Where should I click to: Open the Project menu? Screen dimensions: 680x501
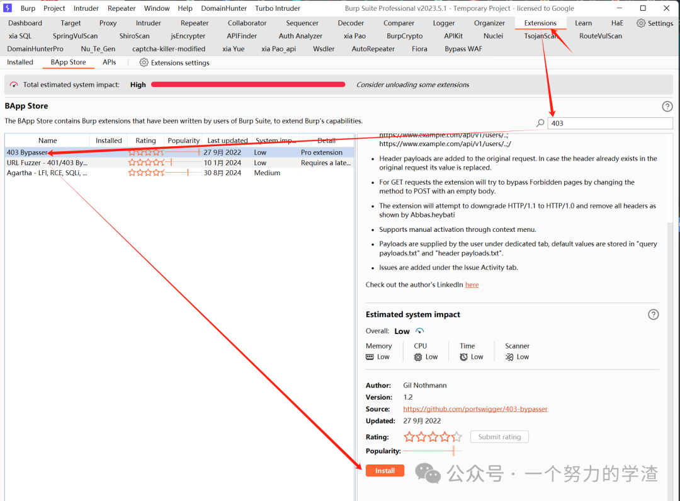(54, 8)
